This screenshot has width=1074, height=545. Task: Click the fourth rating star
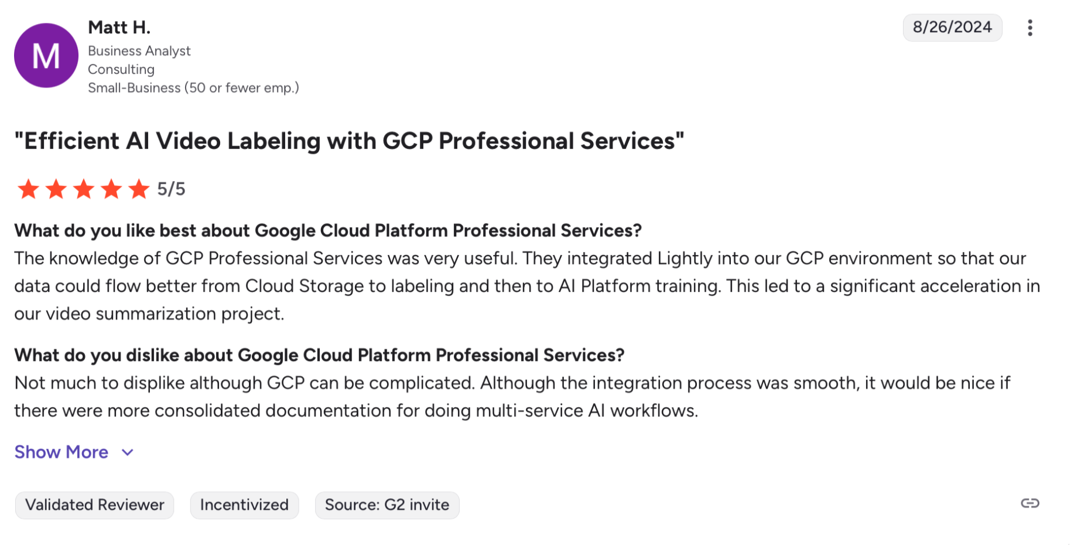pos(111,189)
